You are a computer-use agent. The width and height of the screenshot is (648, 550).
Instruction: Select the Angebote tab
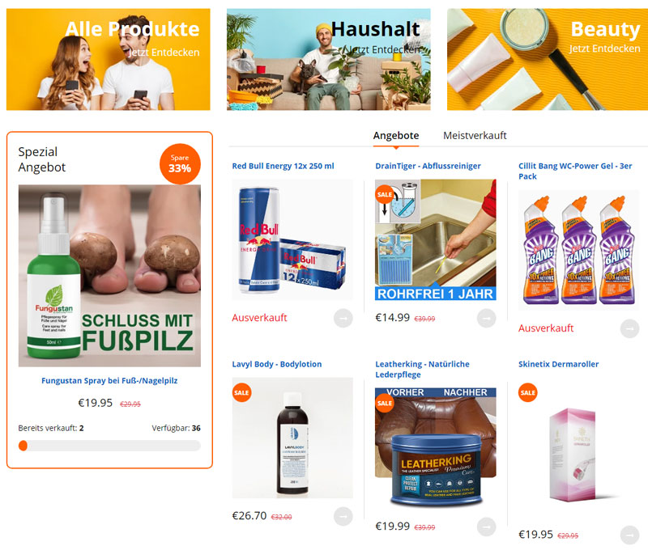pos(396,135)
